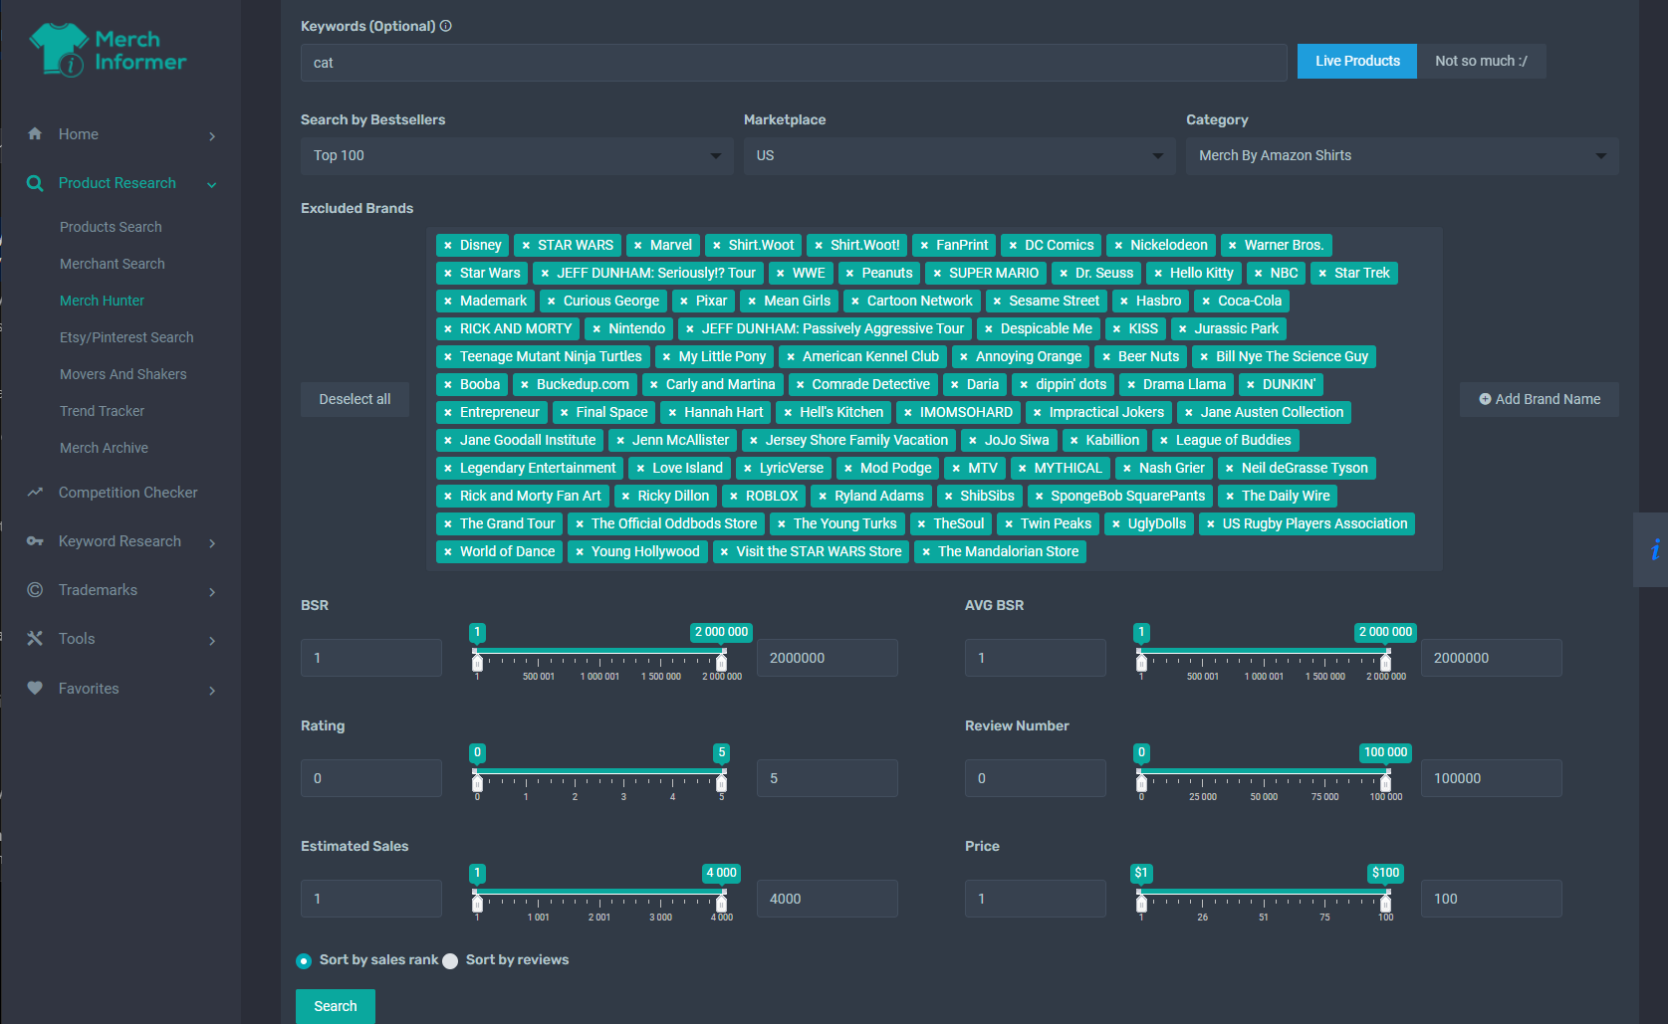Click Add Brand Name button
The width and height of the screenshot is (1668, 1024).
[1540, 399]
